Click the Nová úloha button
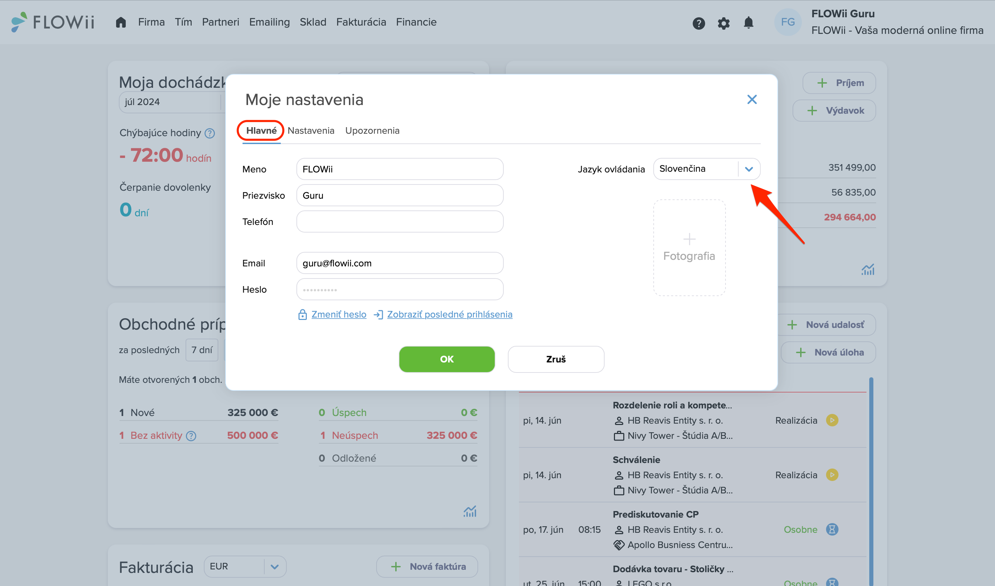The width and height of the screenshot is (995, 586). tap(828, 352)
